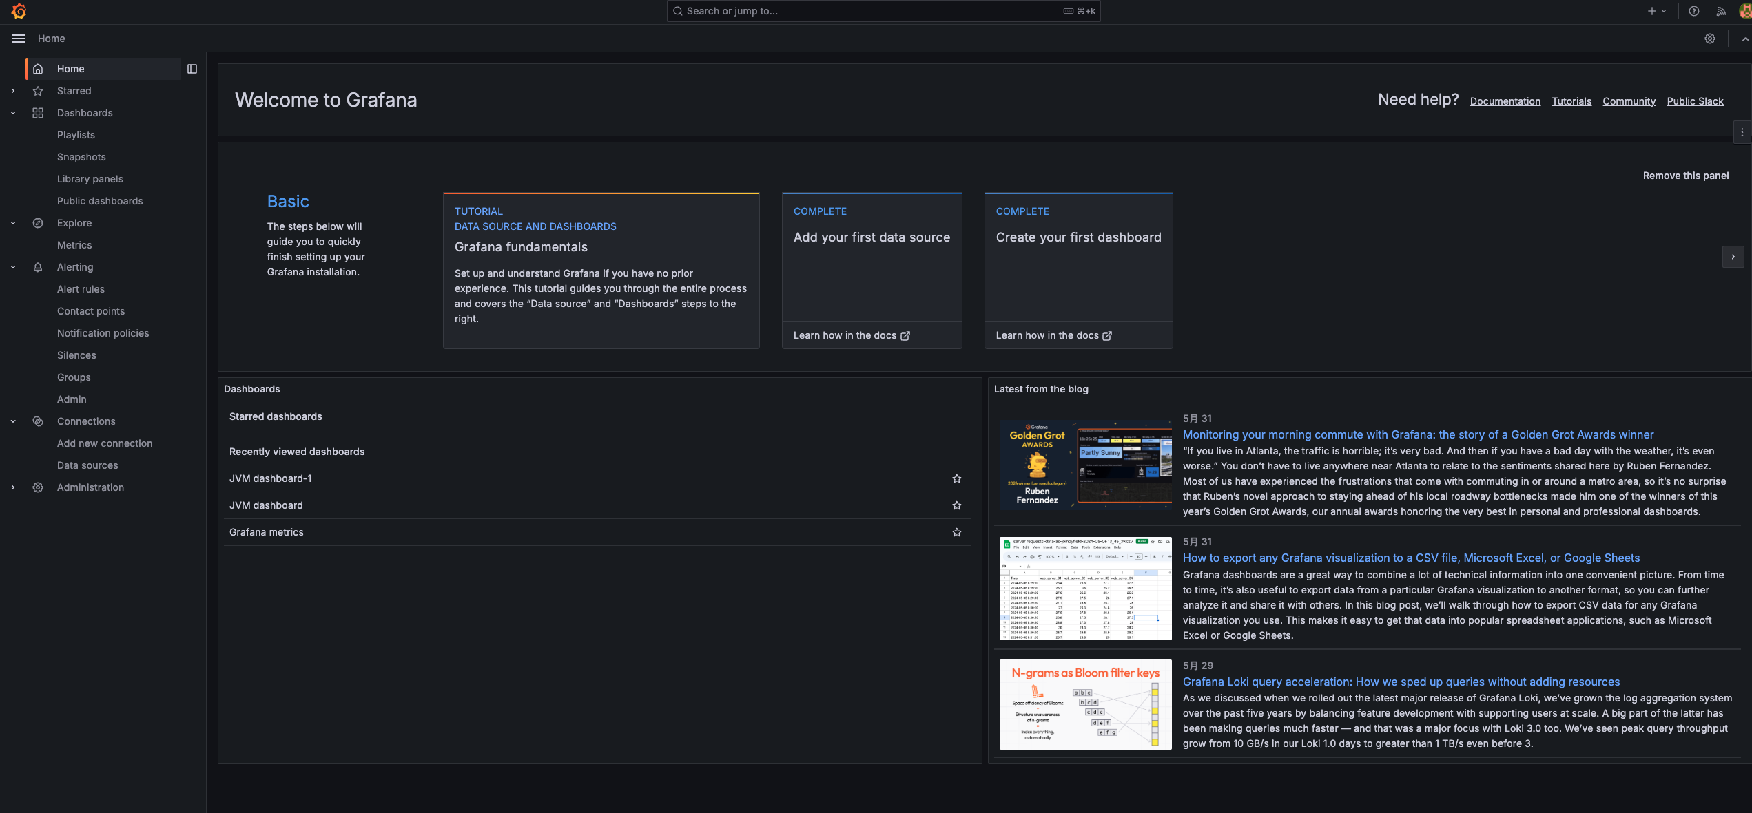Click the dock navigation icon next to Home
Viewport: 1752px width, 813px height.
coord(192,69)
